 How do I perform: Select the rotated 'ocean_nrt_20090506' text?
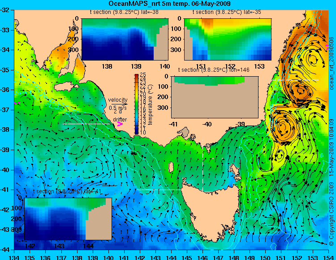[332, 63]
